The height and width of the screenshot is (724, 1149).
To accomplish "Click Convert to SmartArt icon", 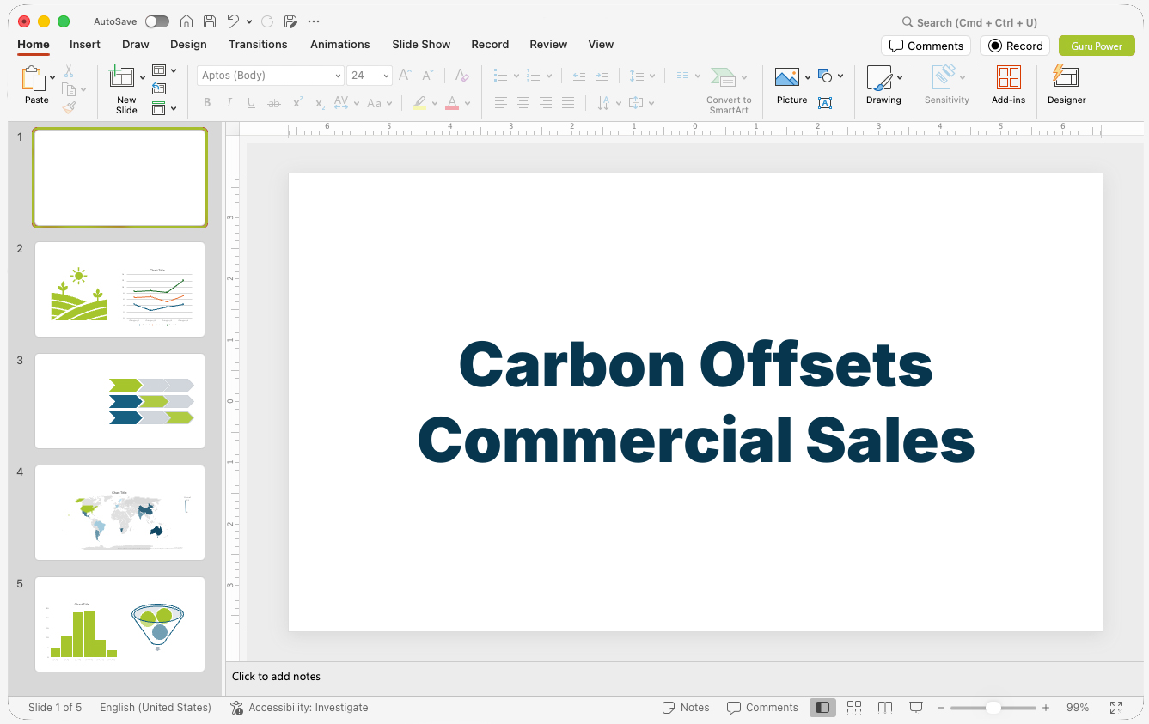I will (724, 77).
